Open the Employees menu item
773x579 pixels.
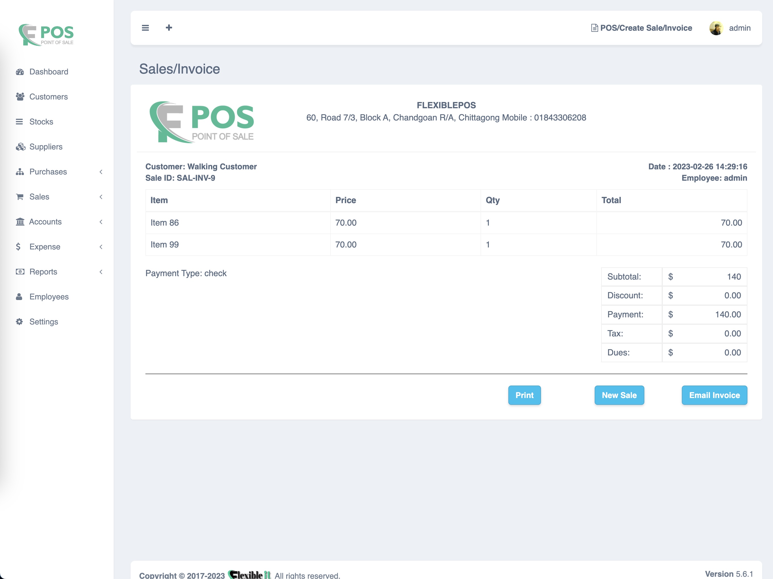point(49,297)
